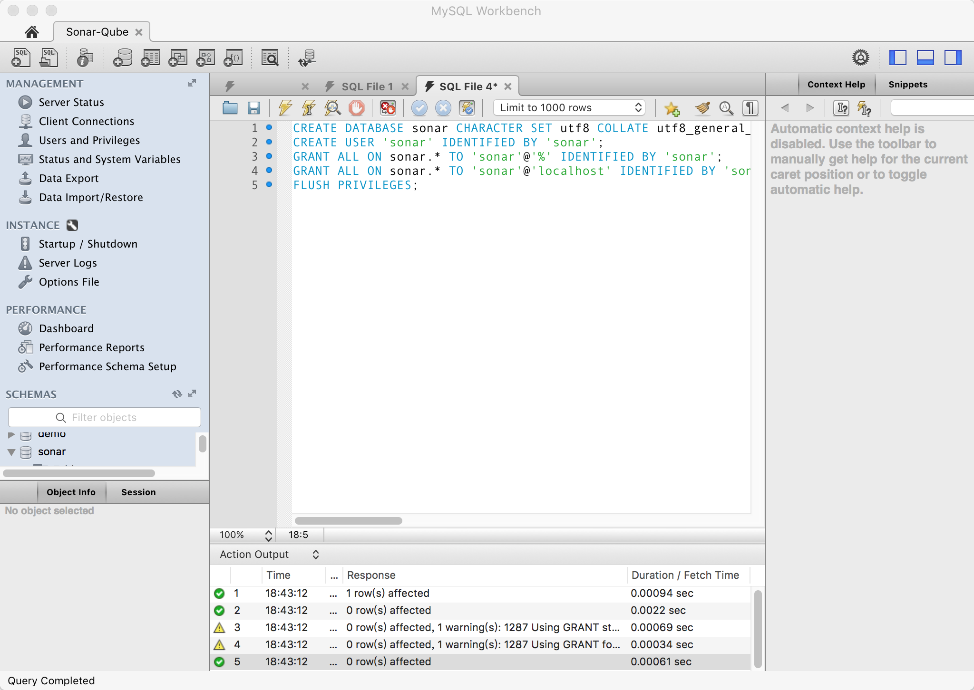Save current statement as snippet star
Screen dimensions: 974x690
[672, 108]
